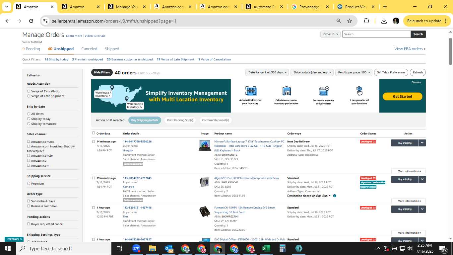Screen dimensions: 453x255
Task: Open Outlook from taskbar
Action: [169, 248]
